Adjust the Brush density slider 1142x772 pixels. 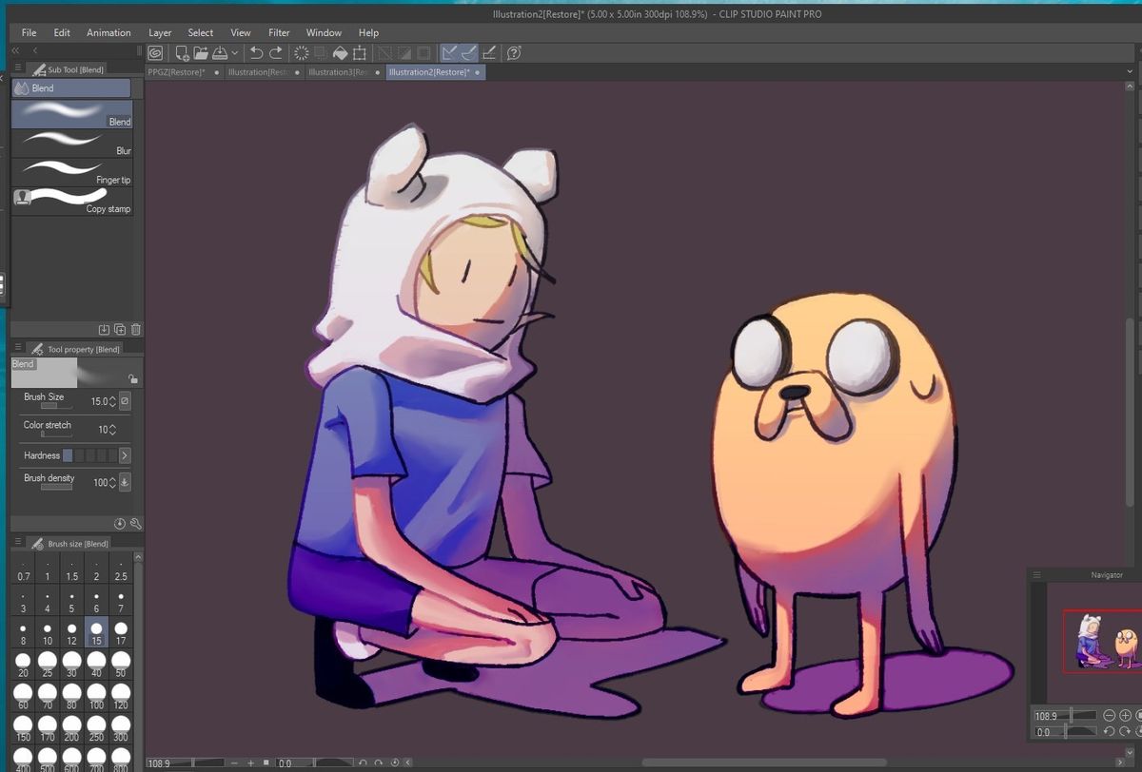pos(56,487)
